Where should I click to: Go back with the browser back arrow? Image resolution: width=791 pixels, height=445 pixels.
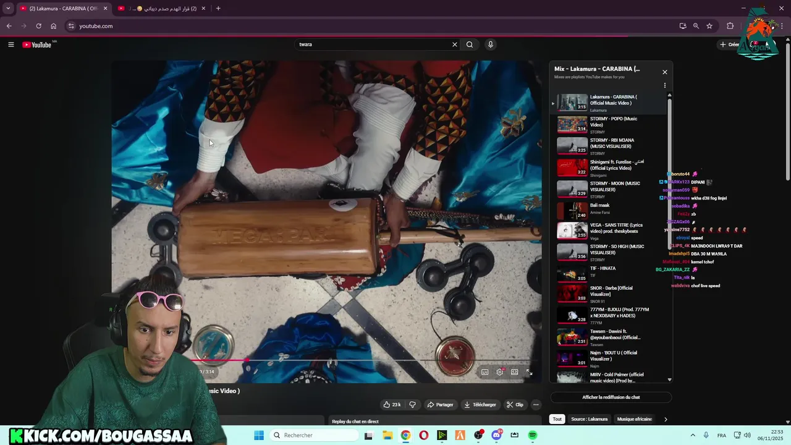(x=9, y=26)
